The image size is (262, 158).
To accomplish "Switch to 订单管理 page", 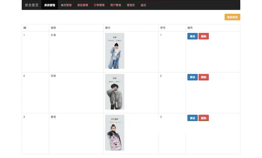I will pos(99,5).
